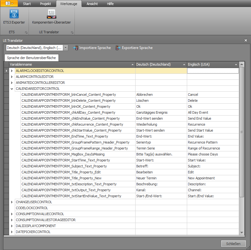Click the Importiere Sprache icon
The height and width of the screenshot is (250, 251).
click(x=75, y=48)
